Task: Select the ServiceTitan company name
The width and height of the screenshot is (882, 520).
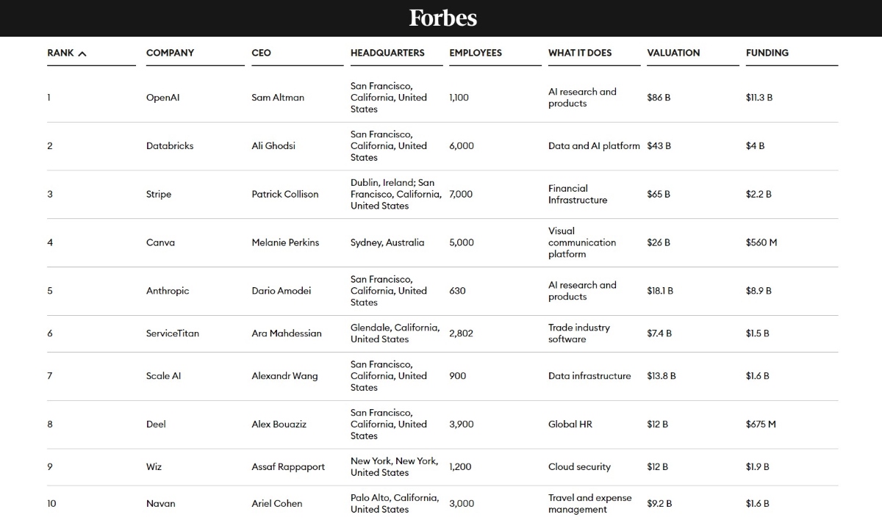Action: 171,333
